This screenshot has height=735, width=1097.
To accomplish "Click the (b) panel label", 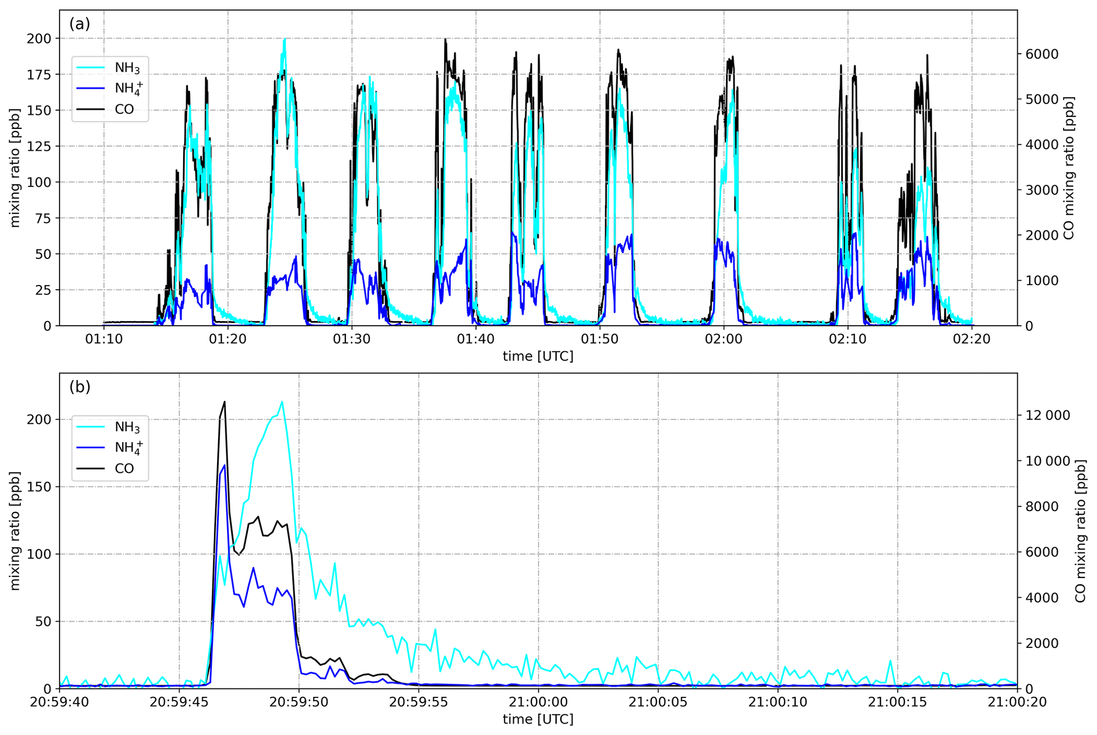I will 80,387.
